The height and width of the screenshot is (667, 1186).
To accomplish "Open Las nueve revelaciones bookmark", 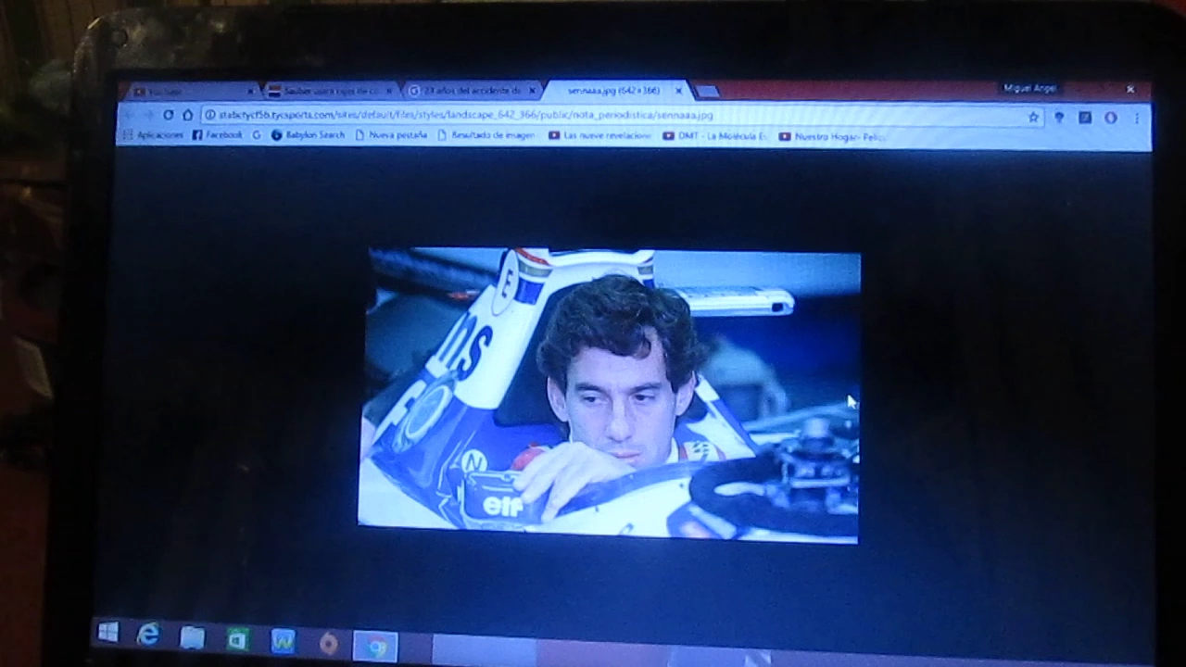I will pyautogui.click(x=600, y=135).
